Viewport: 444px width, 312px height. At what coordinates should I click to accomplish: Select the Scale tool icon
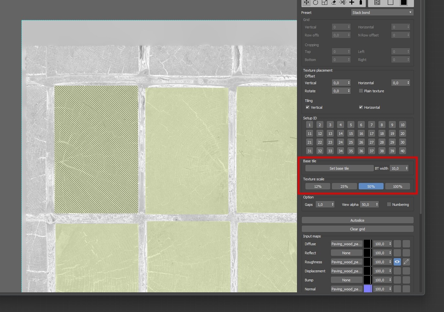click(x=324, y=3)
